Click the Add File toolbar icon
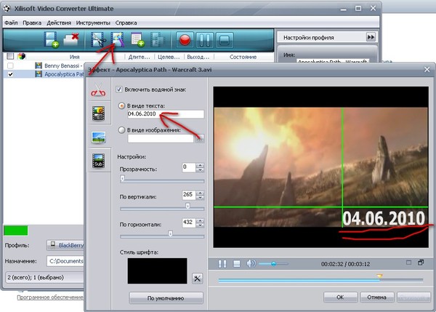The height and width of the screenshot is (312, 436). tap(51, 40)
